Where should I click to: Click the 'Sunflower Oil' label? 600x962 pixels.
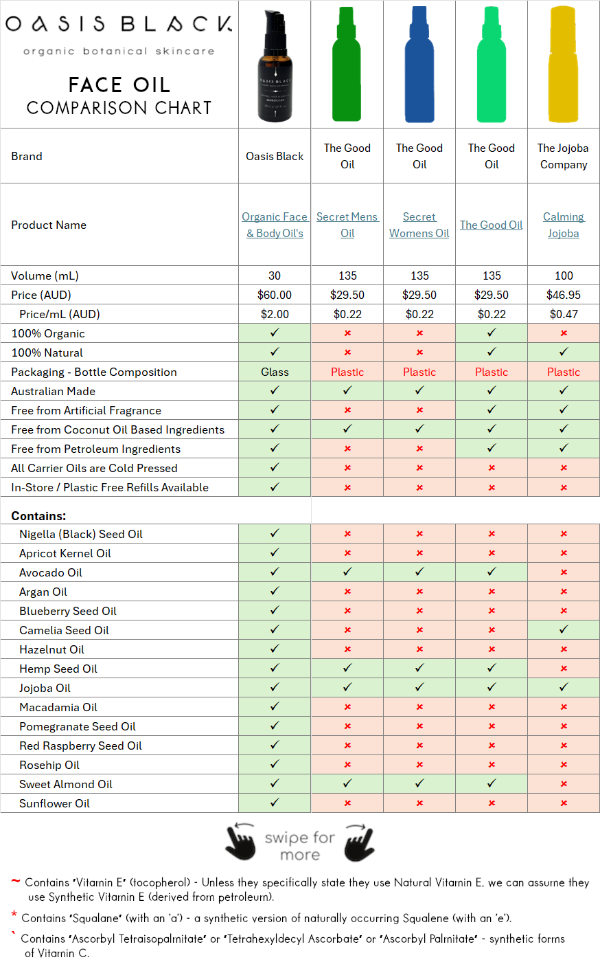pyautogui.click(x=54, y=803)
